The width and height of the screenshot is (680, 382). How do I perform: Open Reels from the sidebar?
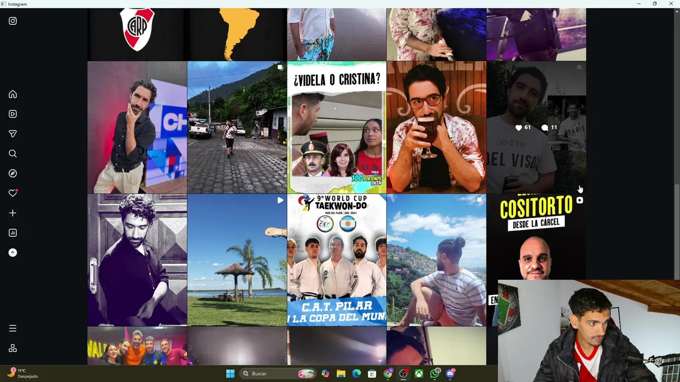(13, 114)
